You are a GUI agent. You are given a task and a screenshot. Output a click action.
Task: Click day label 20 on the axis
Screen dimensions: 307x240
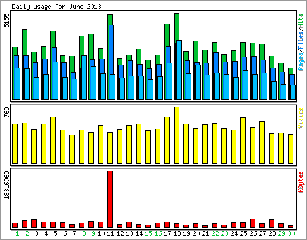[196, 234]
